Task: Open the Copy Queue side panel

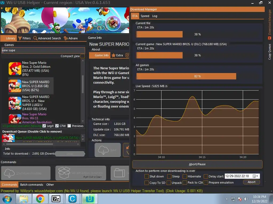Action: coord(270,52)
